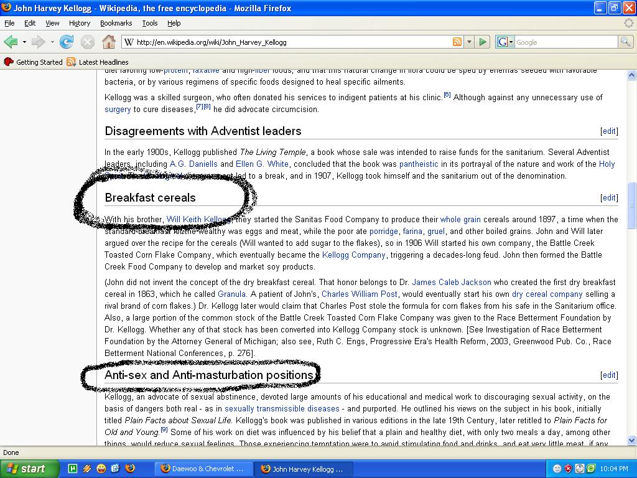Open the Help menu
Image resolution: width=637 pixels, height=478 pixels.
174,23
